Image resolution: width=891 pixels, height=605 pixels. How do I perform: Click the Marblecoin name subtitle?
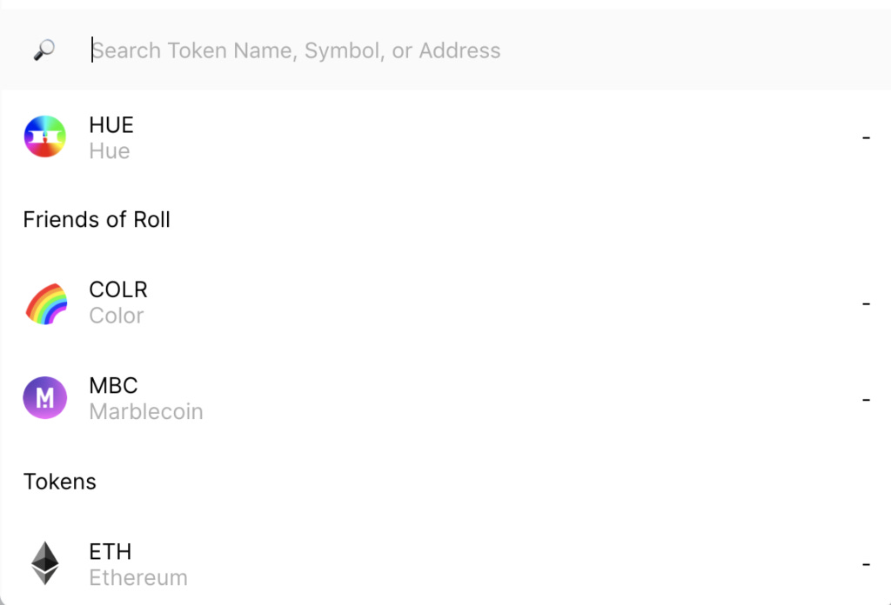[145, 411]
